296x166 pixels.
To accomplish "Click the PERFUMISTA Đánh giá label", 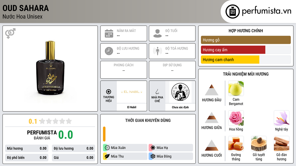I will [42, 135].
